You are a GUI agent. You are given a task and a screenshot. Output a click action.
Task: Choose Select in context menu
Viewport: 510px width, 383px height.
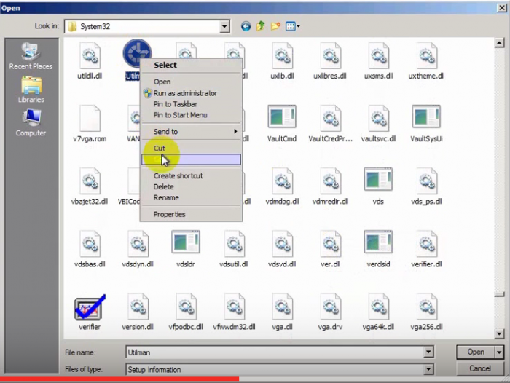tap(191, 65)
